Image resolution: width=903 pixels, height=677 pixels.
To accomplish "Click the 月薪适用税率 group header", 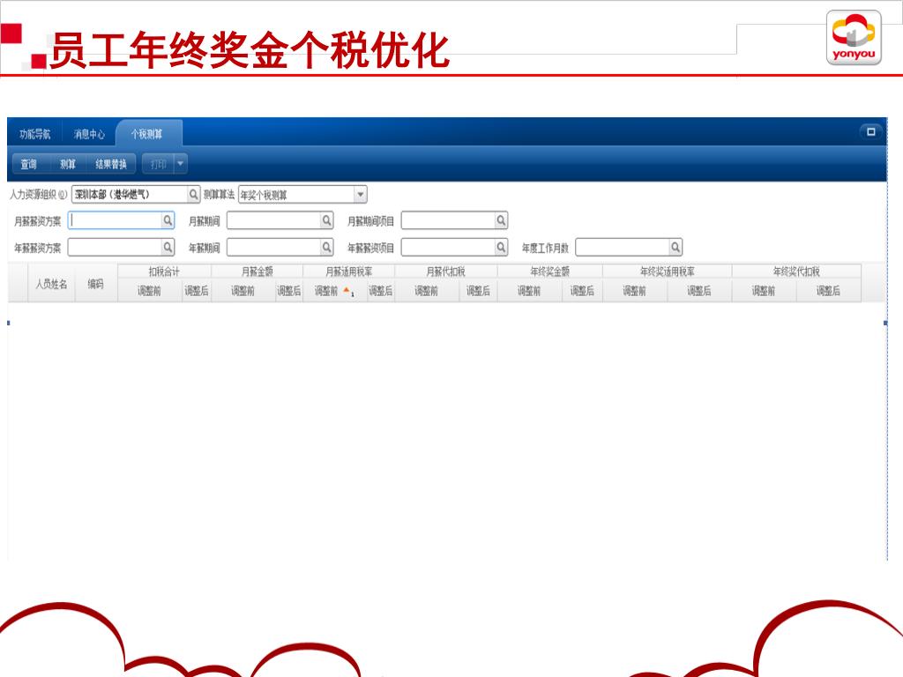I will click(x=349, y=272).
